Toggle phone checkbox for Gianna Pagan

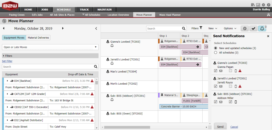[x=230, y=71]
